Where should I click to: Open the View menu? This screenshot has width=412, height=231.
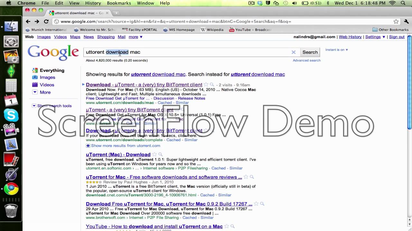click(74, 3)
